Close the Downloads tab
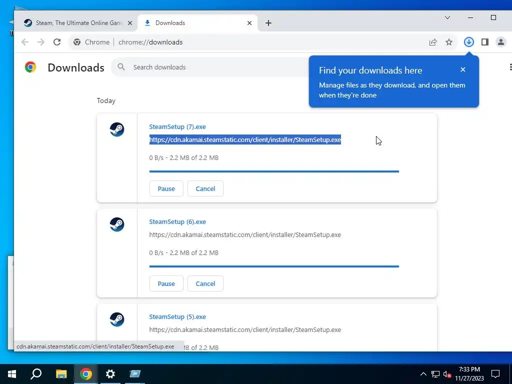Viewport: 512px width, 384px height. 249,23
